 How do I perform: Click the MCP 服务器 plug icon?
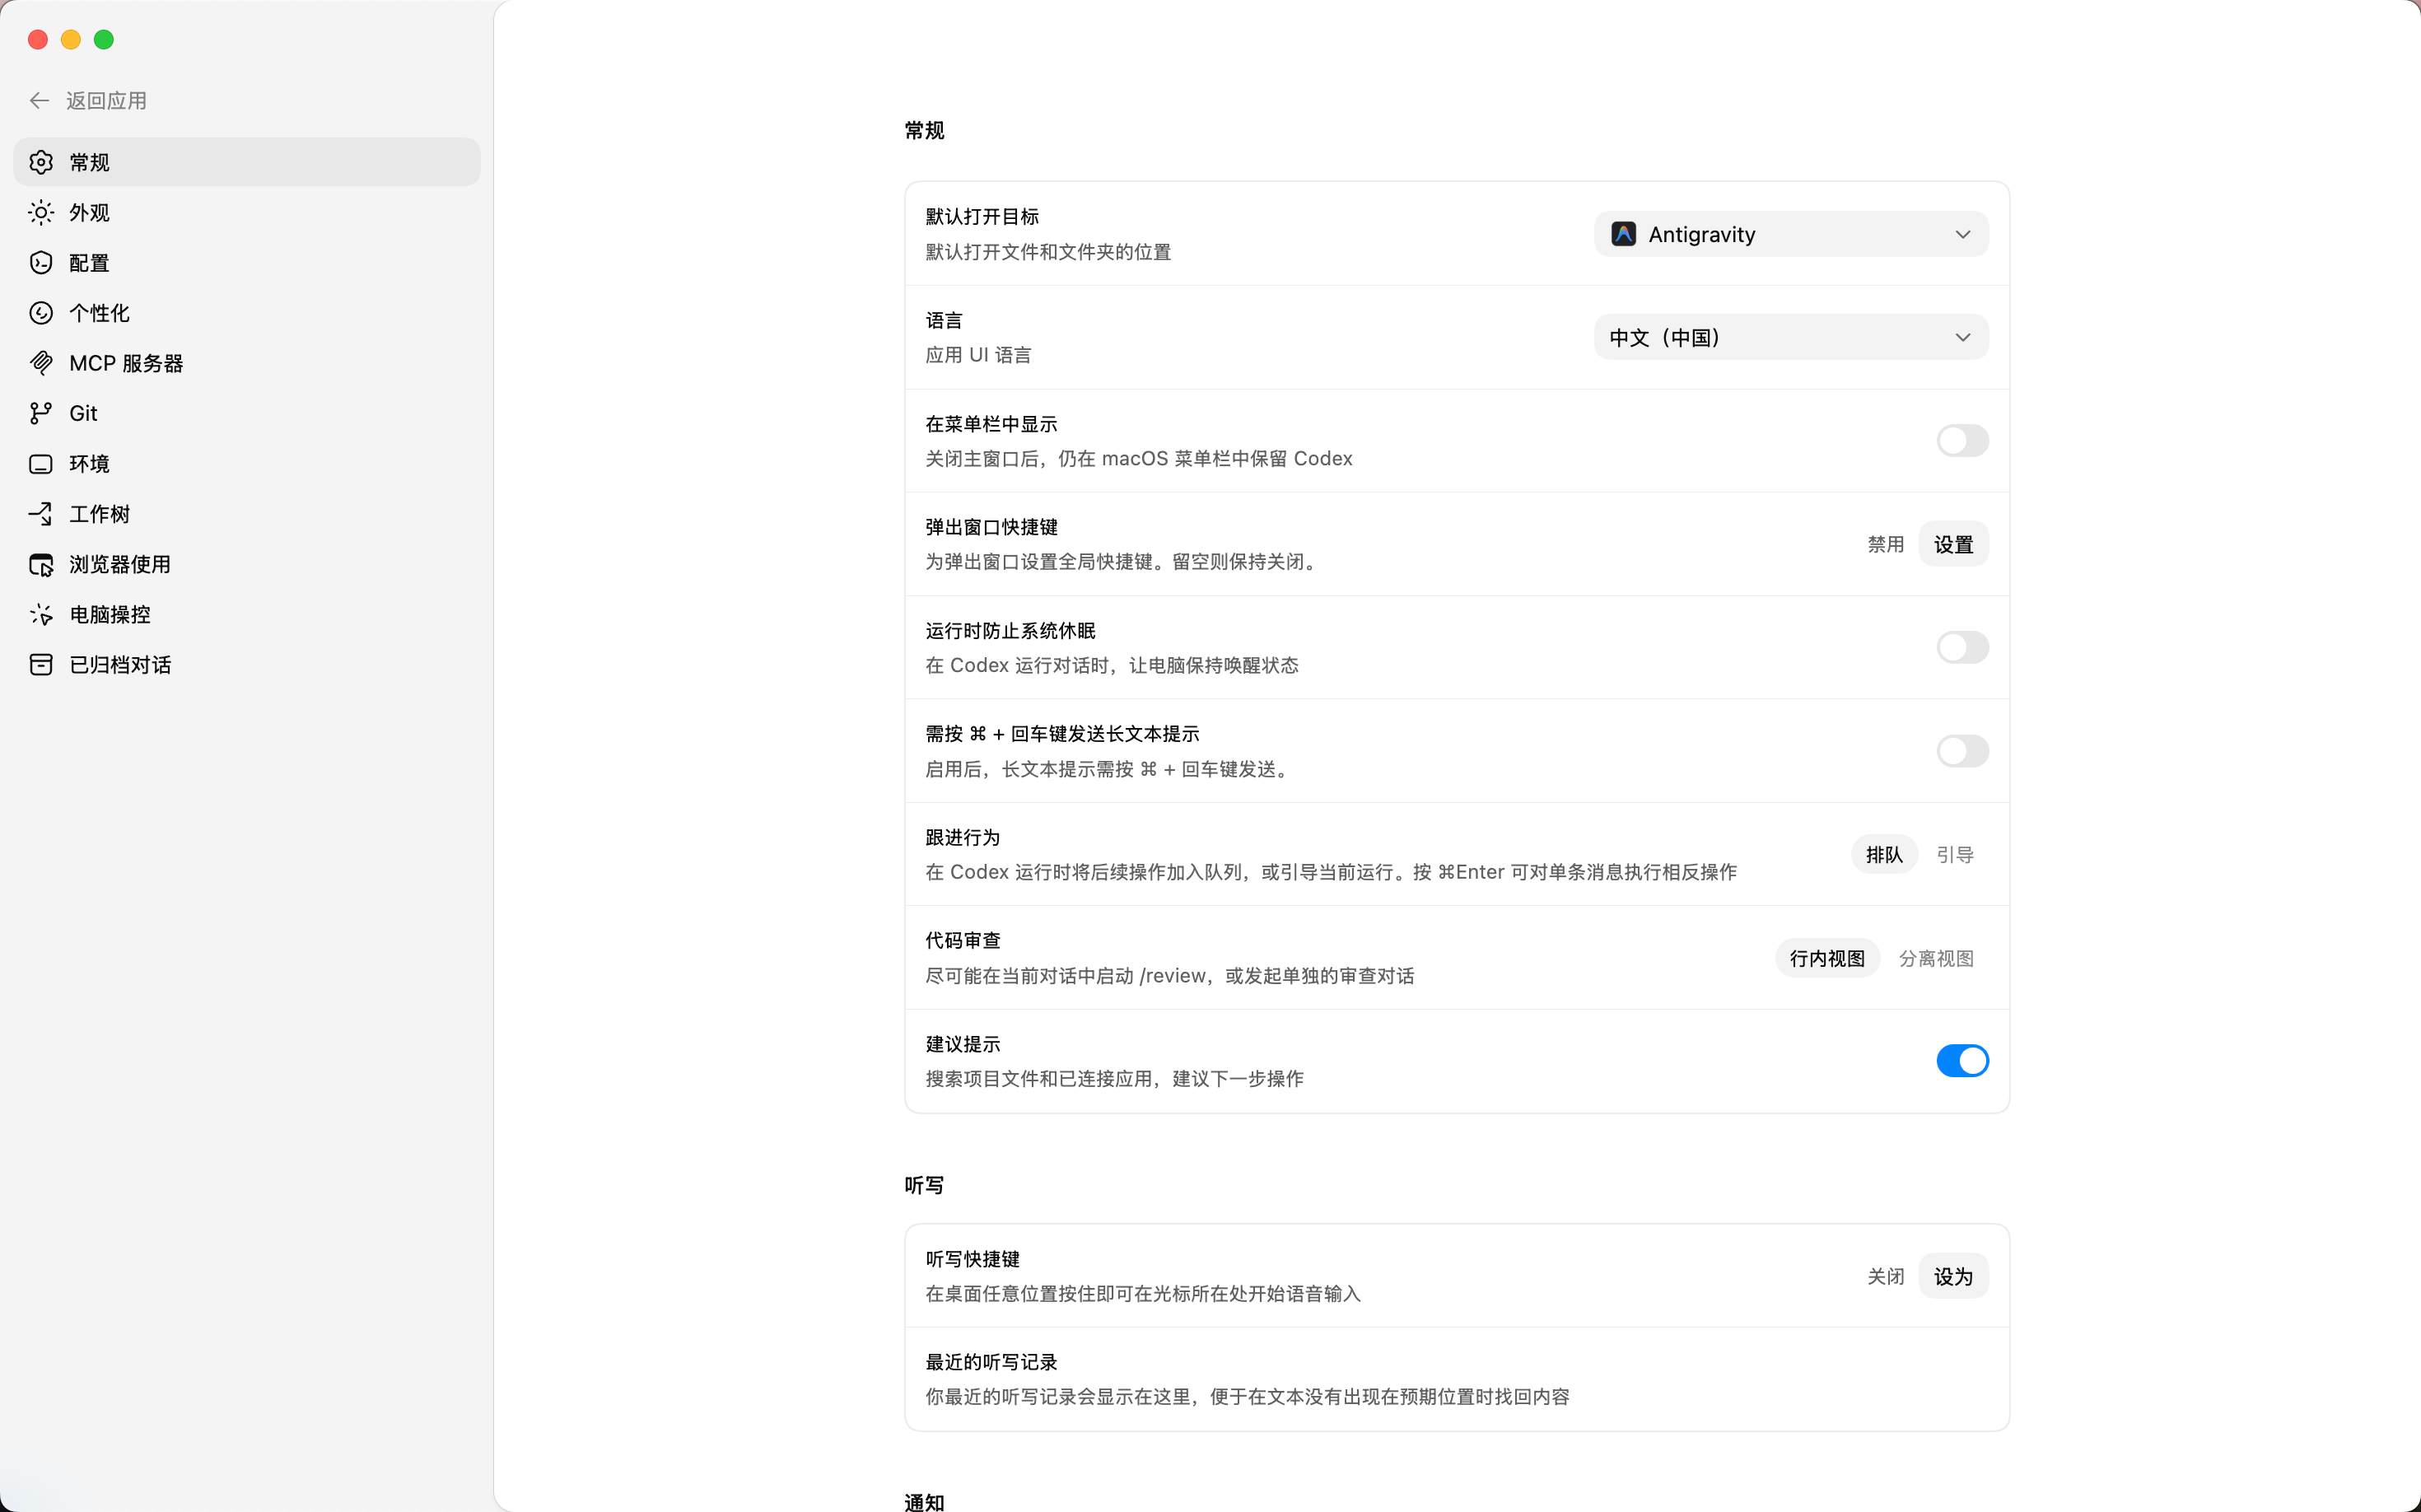tap(41, 363)
